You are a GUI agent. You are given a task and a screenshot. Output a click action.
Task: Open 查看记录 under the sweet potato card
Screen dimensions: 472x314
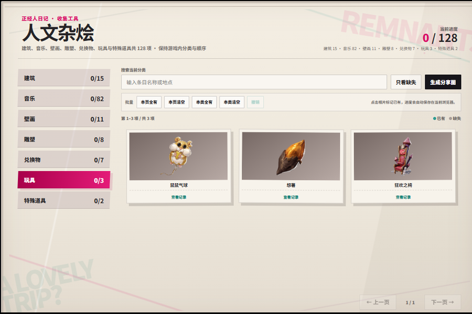click(x=291, y=197)
